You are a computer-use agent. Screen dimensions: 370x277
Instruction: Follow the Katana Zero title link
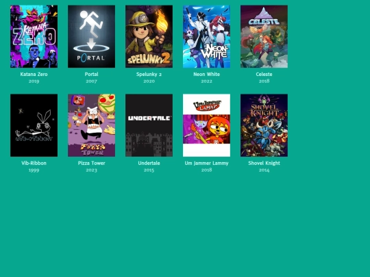(34, 74)
